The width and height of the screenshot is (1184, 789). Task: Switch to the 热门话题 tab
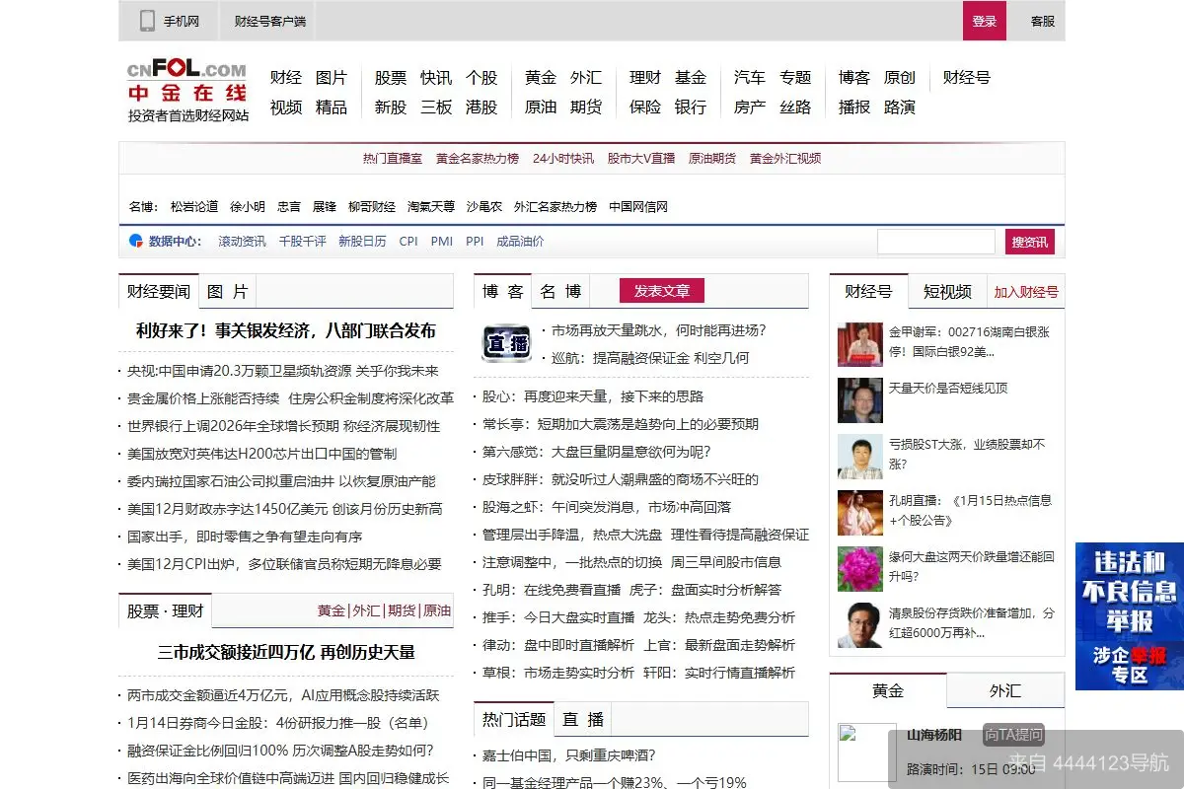[514, 720]
